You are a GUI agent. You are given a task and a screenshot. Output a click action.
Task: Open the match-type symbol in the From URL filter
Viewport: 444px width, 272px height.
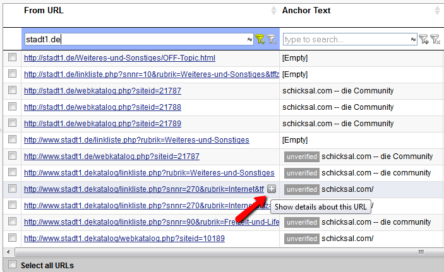(x=249, y=39)
